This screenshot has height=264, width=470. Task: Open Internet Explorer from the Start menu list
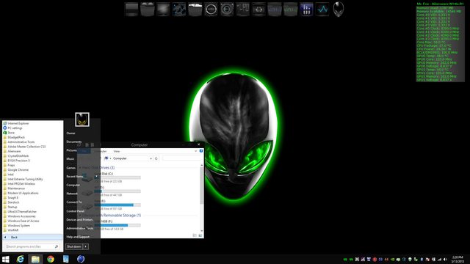(x=18, y=123)
